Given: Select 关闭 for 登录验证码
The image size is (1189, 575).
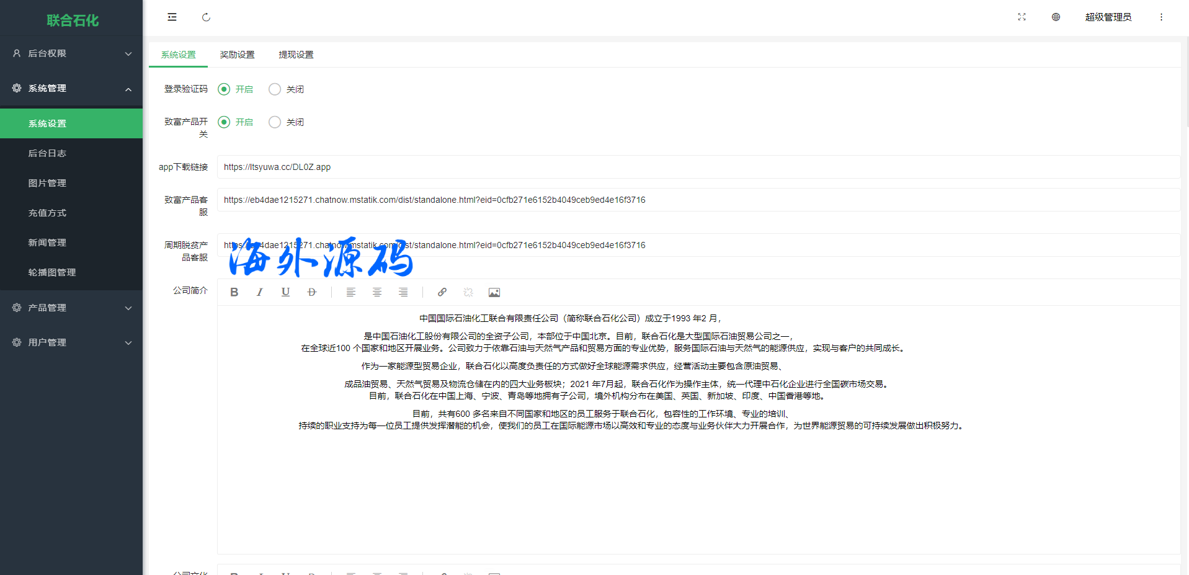Looking at the screenshot, I should tap(275, 89).
